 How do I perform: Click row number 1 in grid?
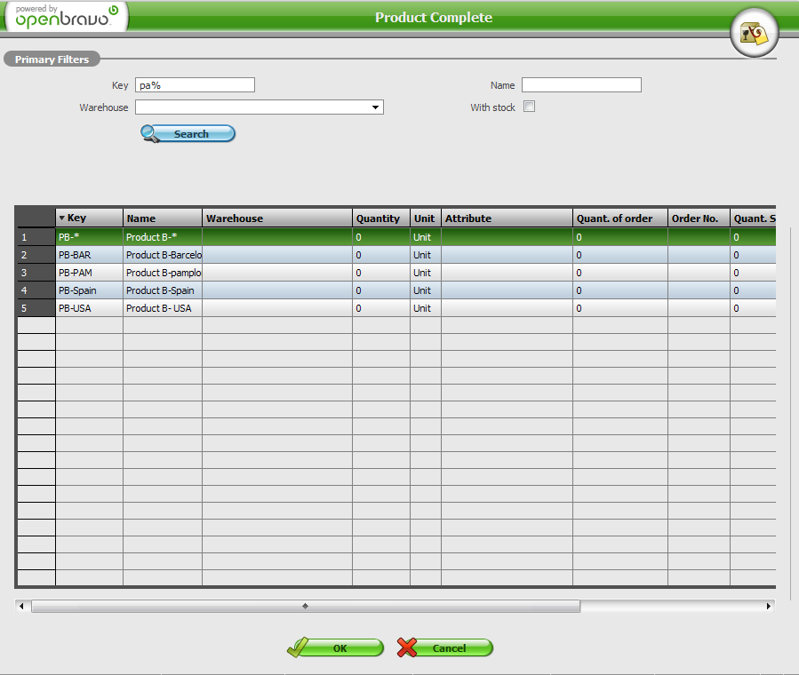36,237
